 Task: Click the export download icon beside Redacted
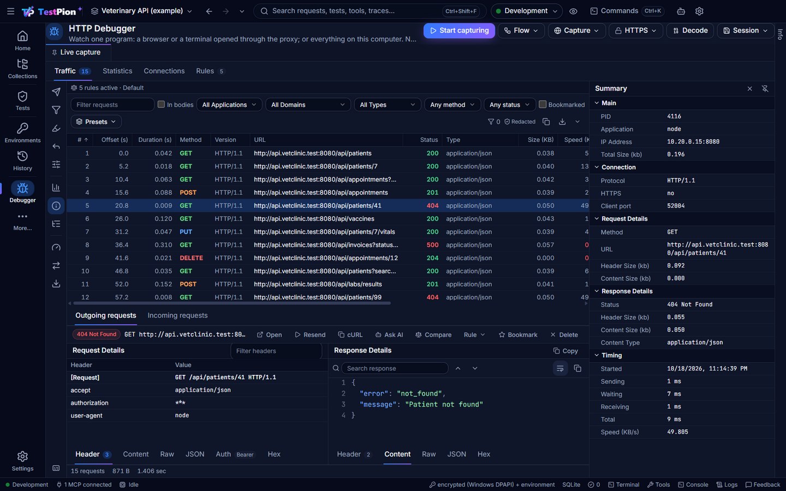coord(562,122)
